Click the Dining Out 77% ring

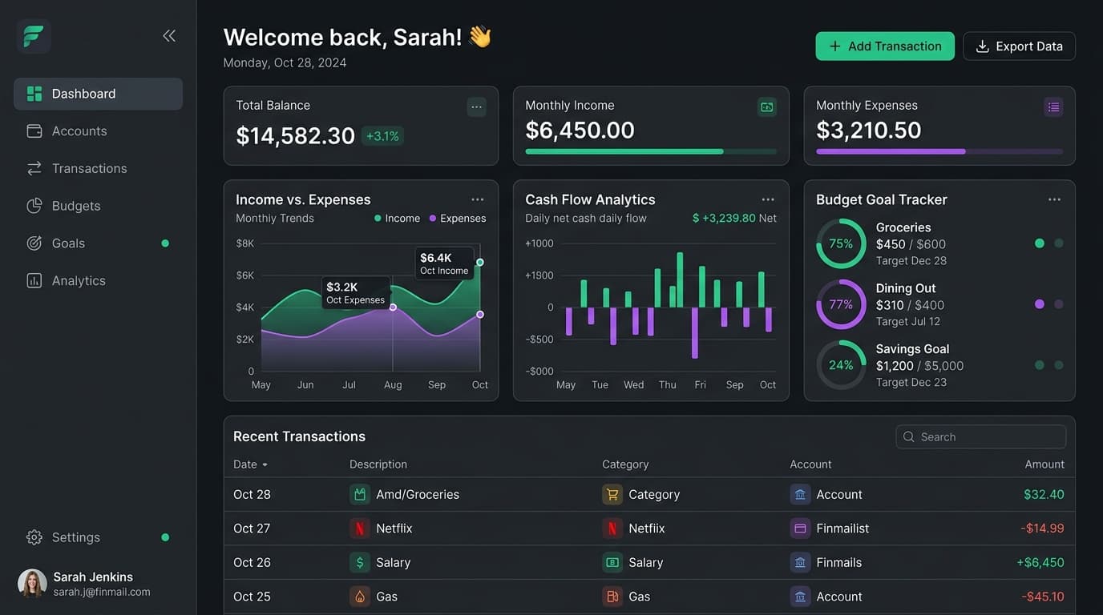coord(841,304)
